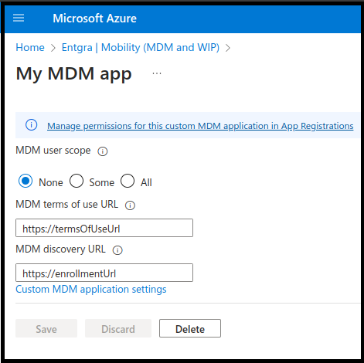
Task: Open Entgra | Mobility (MDM and WIP) breadcrumb
Action: pos(141,48)
